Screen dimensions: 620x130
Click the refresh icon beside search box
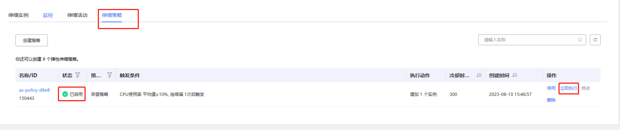coord(595,40)
